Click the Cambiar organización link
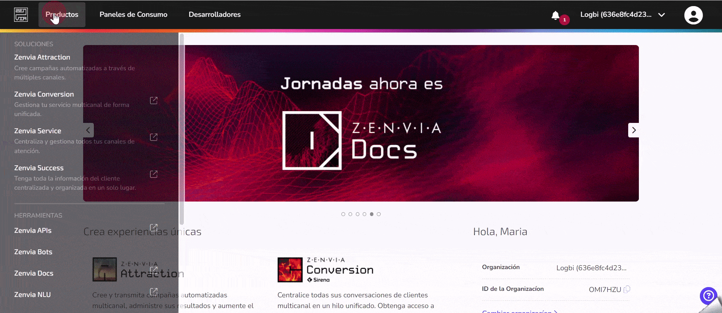722x313 pixels. (x=520, y=311)
